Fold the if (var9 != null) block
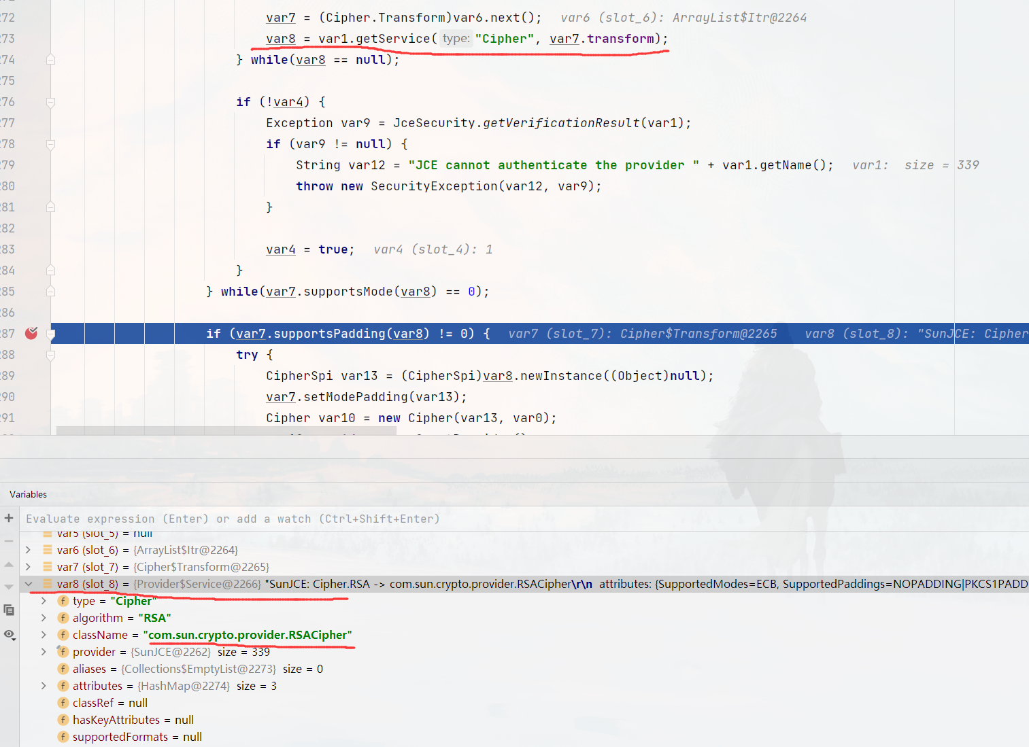1029x747 pixels. (50, 144)
